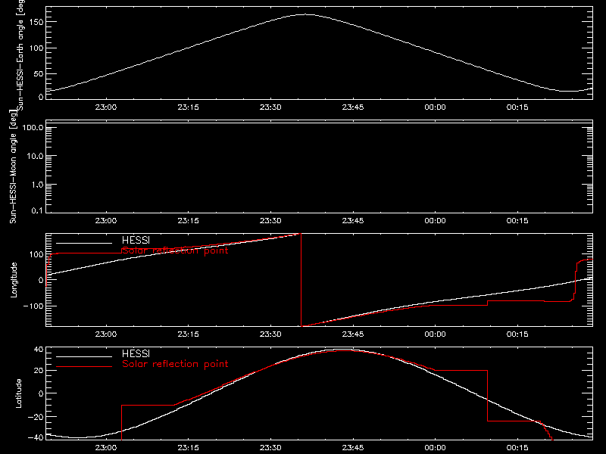Image resolution: width=606 pixels, height=454 pixels.
Task: Click 00:00 time label under Longitude plot
Action: pyautogui.click(x=435, y=334)
